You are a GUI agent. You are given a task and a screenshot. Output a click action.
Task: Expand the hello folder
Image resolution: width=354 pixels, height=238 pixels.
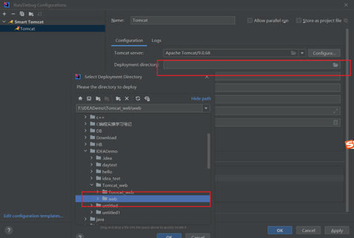coord(91,171)
